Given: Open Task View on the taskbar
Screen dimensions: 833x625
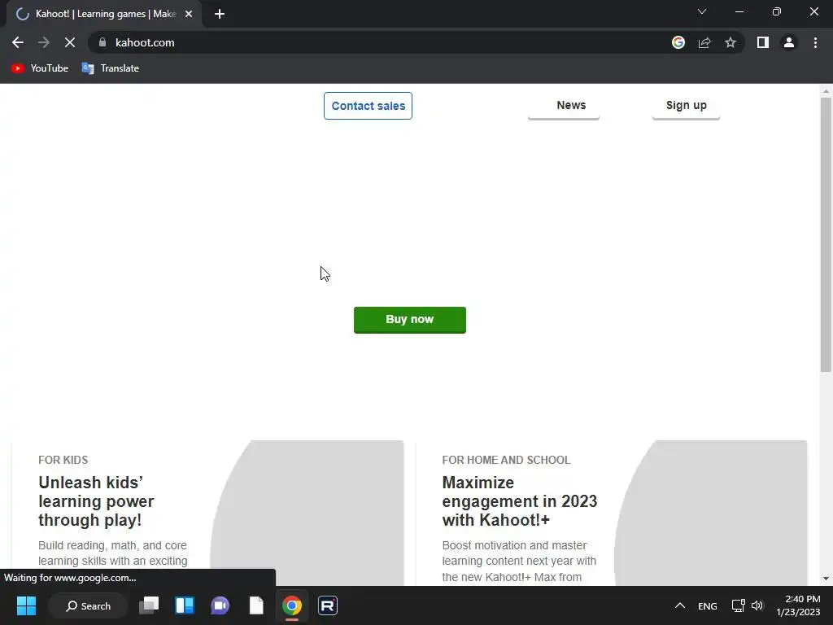Looking at the screenshot, I should (149, 605).
